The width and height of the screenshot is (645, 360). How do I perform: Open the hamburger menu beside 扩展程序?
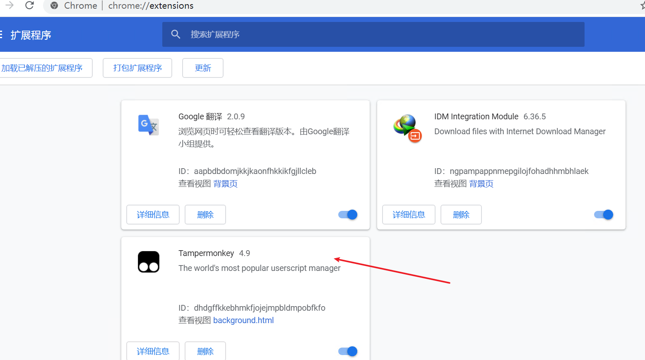point(1,34)
